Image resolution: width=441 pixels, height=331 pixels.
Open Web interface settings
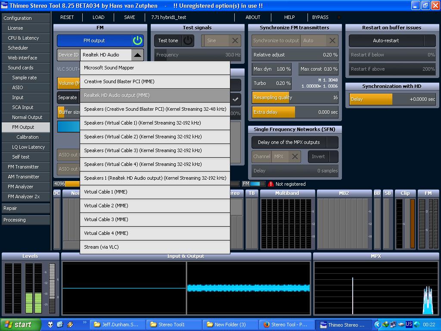coord(25,58)
